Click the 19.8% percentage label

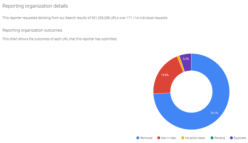(165, 75)
